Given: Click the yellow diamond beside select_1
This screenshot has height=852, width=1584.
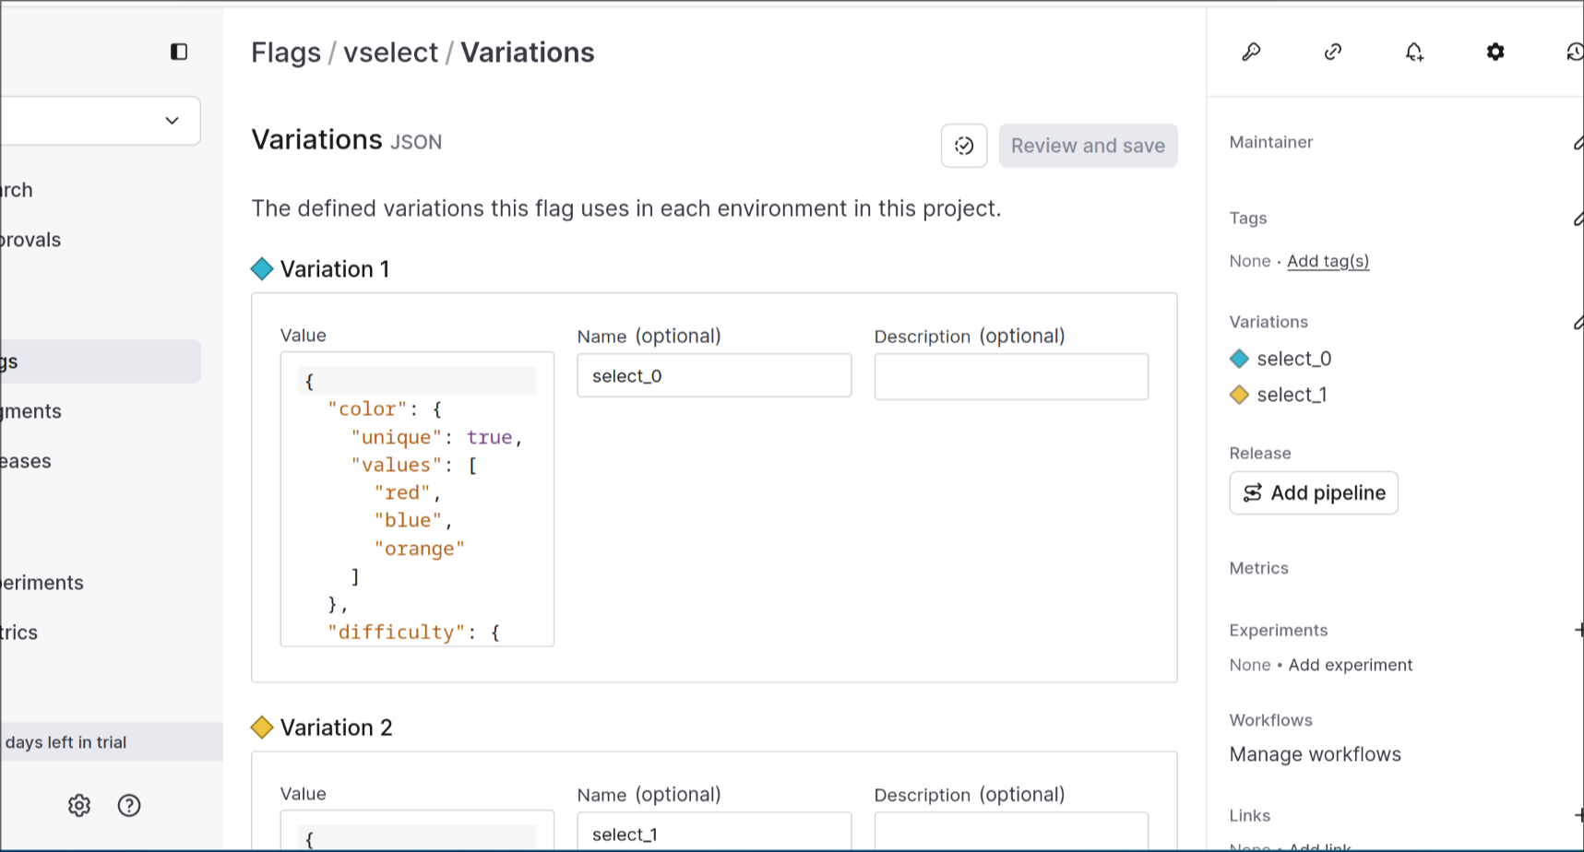Looking at the screenshot, I should (1239, 395).
